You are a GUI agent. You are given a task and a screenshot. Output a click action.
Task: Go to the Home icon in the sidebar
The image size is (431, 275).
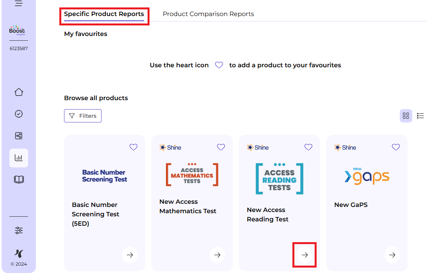tap(19, 92)
